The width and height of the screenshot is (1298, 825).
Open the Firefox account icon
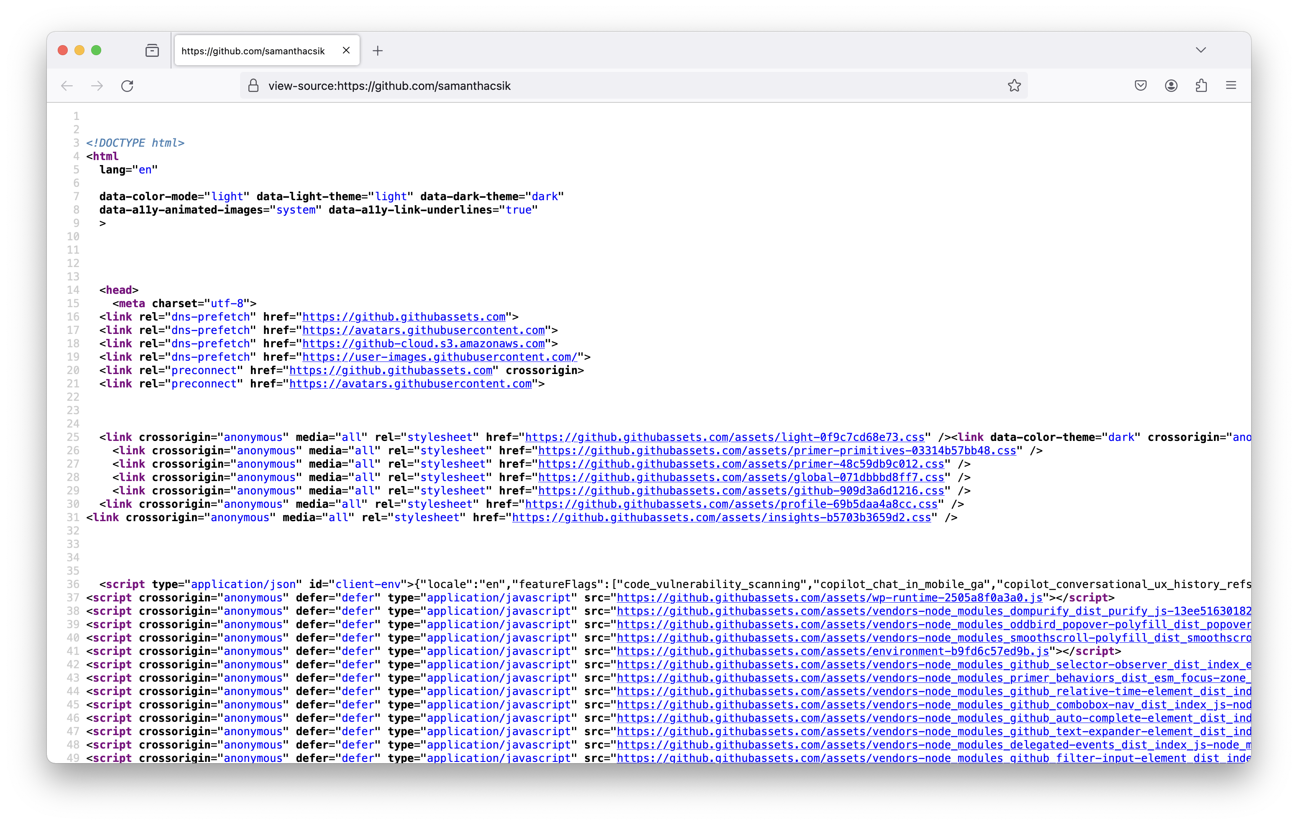click(1171, 86)
